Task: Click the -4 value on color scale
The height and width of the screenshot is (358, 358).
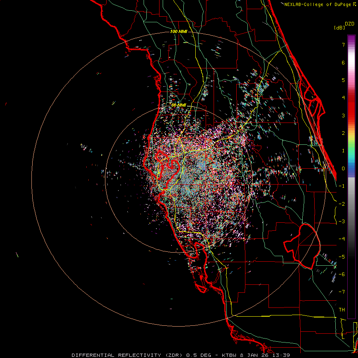Action: pos(342,239)
